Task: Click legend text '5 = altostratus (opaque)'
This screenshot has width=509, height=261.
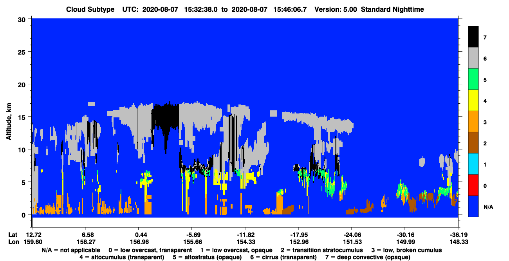Action: tap(207, 257)
